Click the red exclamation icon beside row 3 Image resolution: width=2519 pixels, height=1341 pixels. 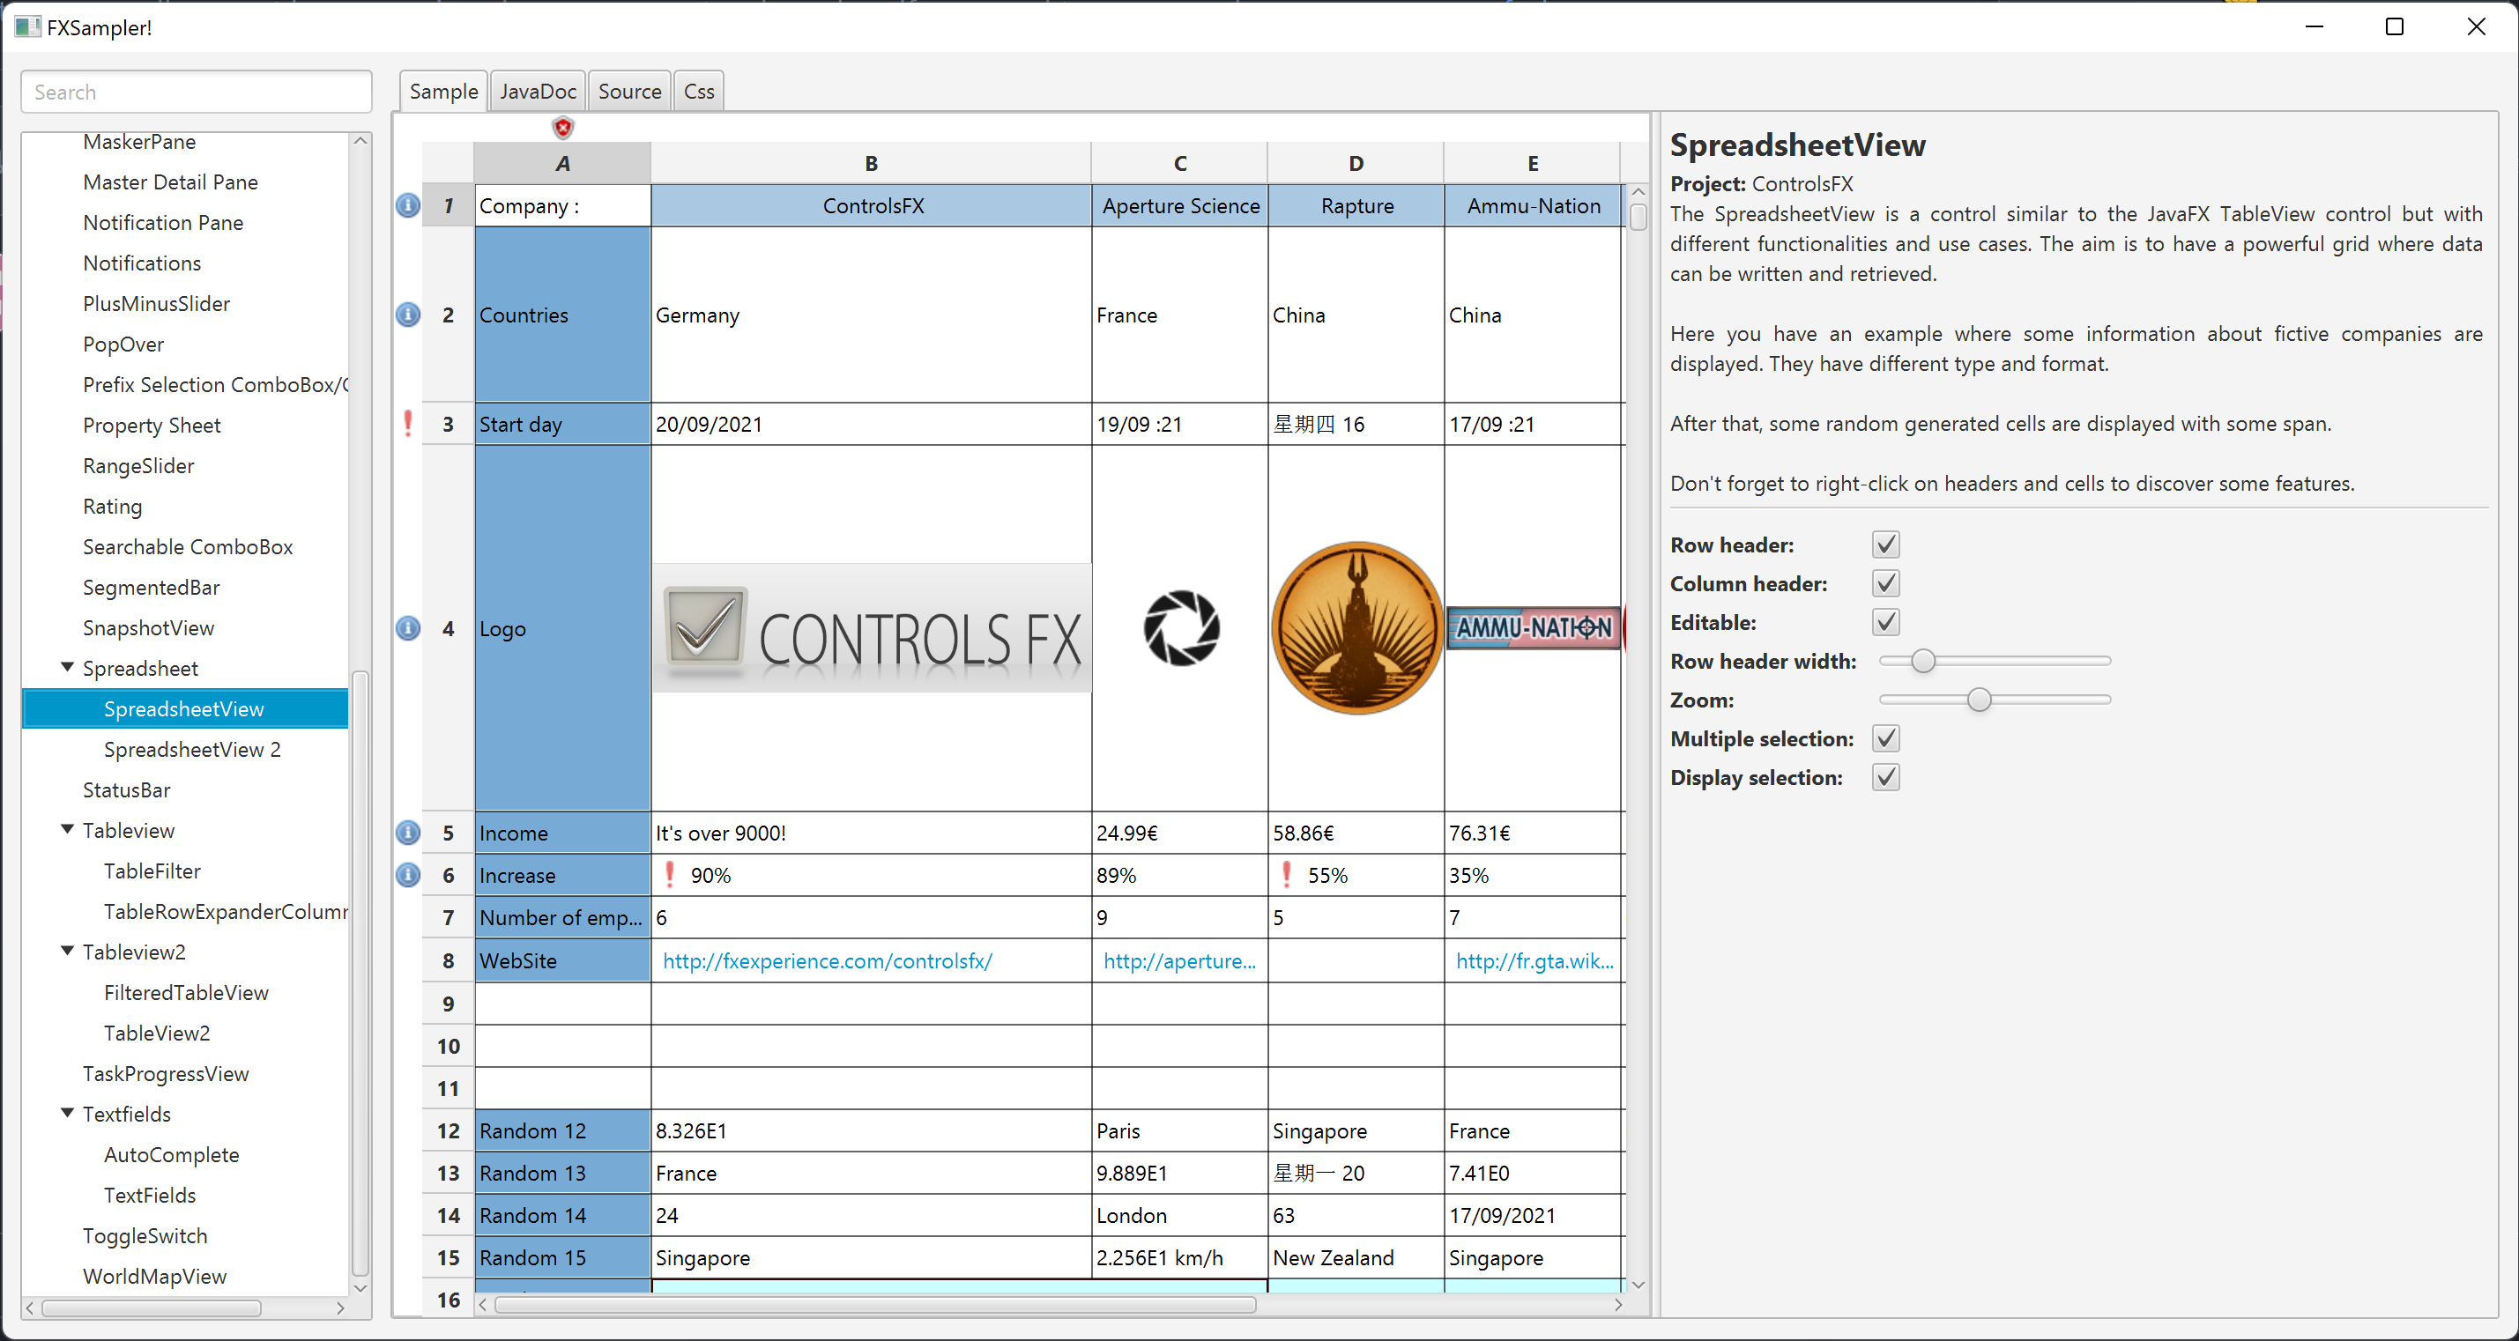coord(408,423)
